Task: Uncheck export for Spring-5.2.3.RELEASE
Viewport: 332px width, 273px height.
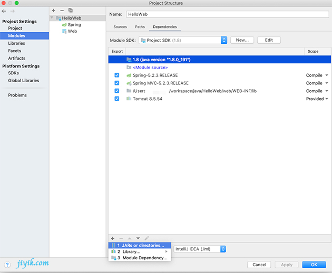Action: 117,75
